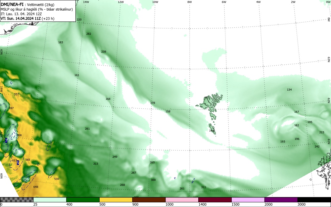Viewport: 331px width, 207px height.
Task: Click the VT: Sun. 14.04.2024 11Z line
Action: 27,19
